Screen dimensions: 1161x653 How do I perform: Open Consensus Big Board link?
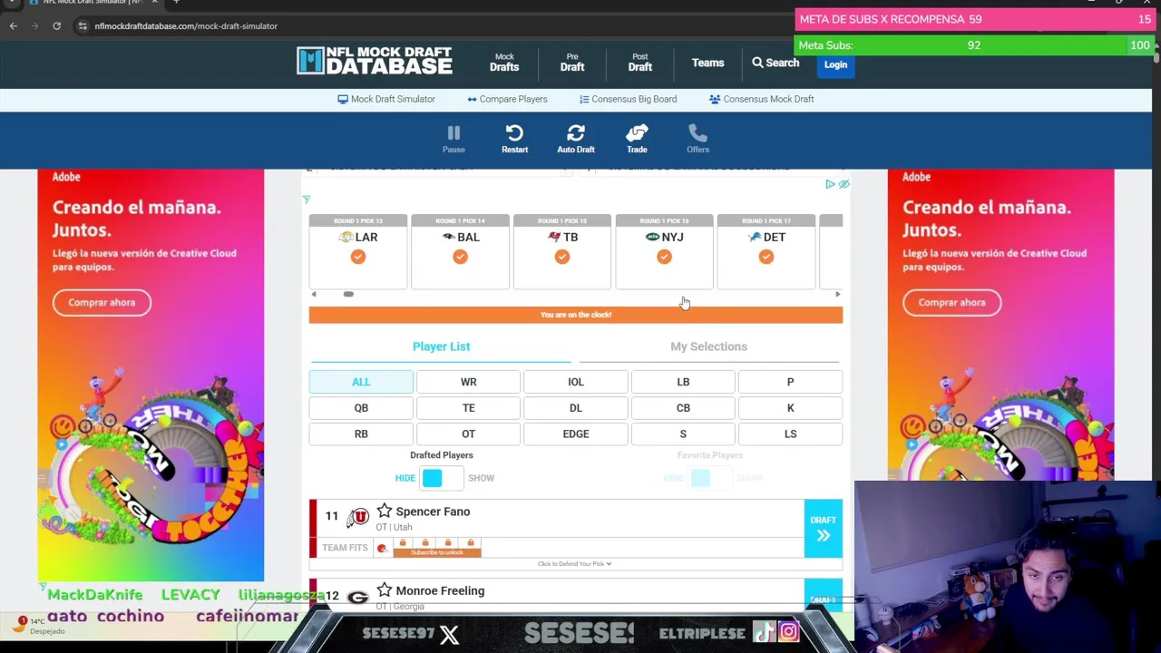pyautogui.click(x=628, y=99)
